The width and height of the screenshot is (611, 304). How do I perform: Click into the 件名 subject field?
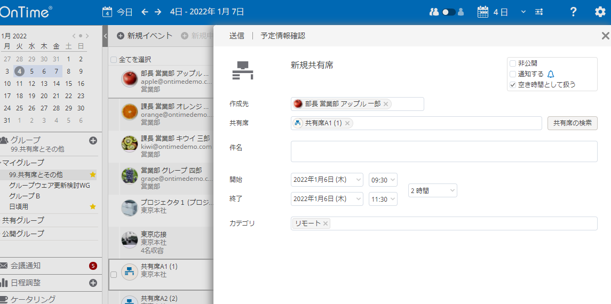[x=444, y=151]
